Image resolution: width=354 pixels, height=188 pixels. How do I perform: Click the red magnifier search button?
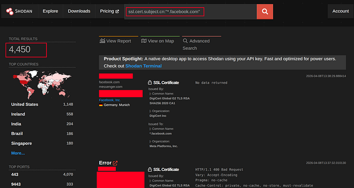(x=265, y=12)
